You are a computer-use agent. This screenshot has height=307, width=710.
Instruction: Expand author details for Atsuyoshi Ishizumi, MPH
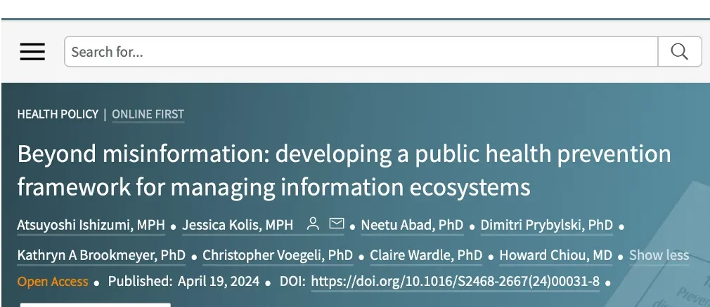tap(91, 225)
